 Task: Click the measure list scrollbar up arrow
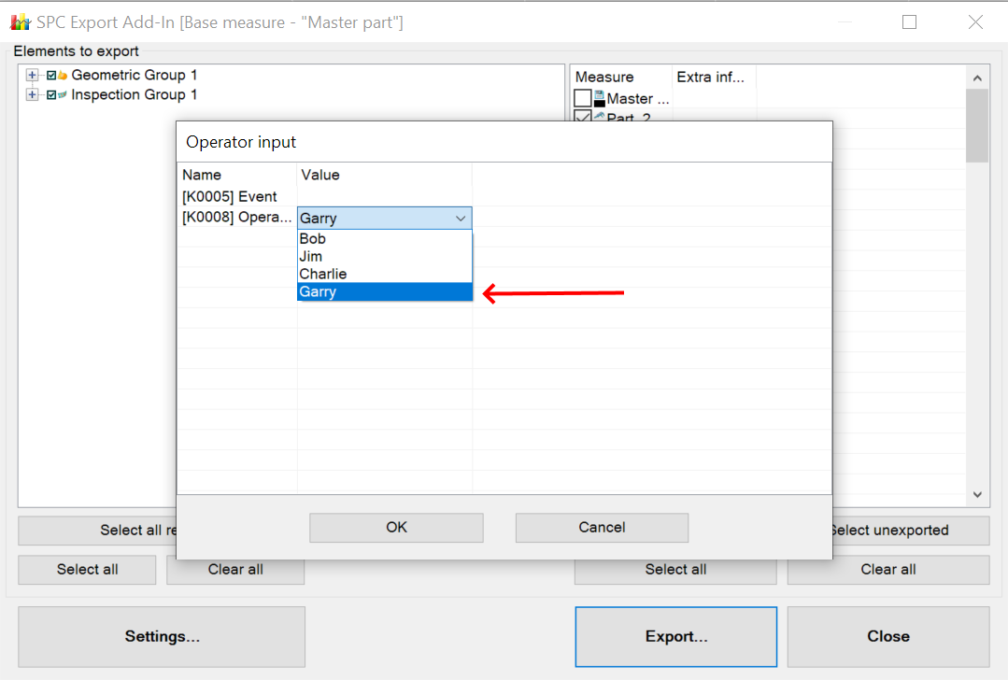point(977,77)
